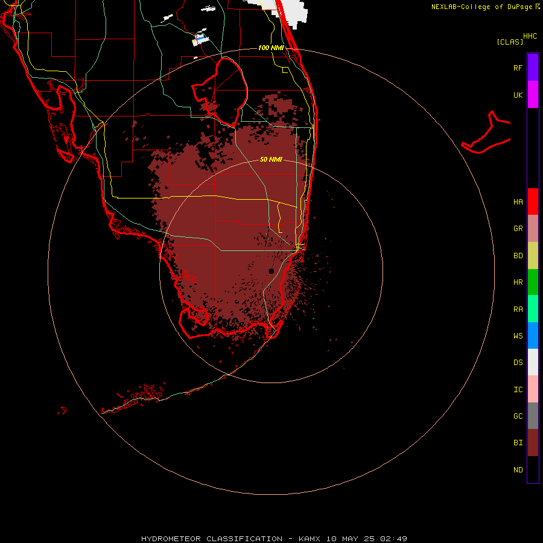Viewport: 543px width, 543px height.
Task: Click the HA red legend swatch
Action: (533, 202)
